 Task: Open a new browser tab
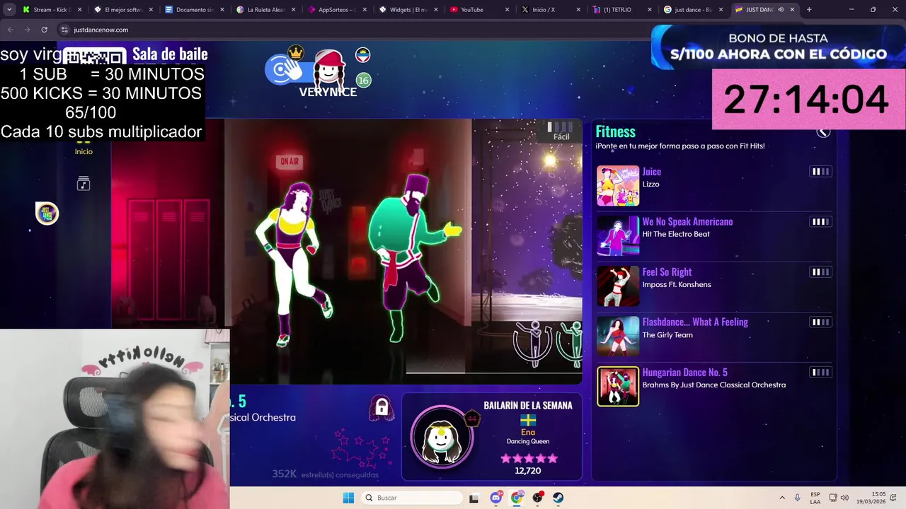(x=809, y=10)
